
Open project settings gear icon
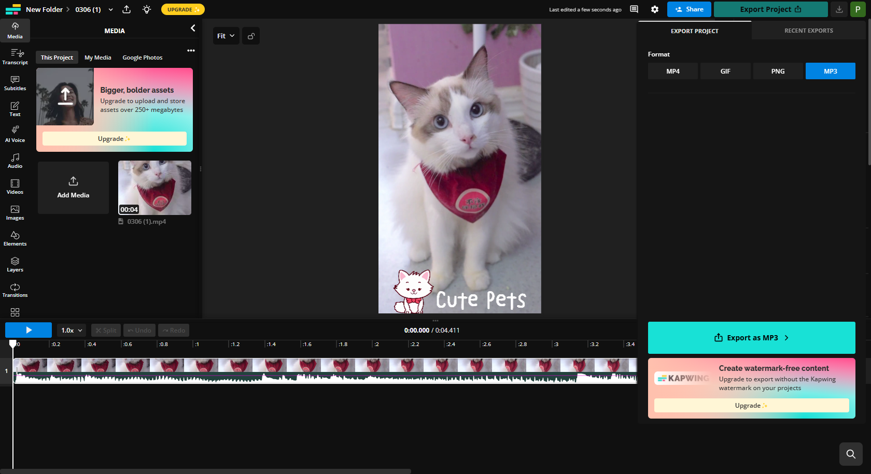click(x=655, y=9)
